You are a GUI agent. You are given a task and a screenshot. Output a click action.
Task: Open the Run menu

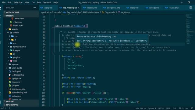coord(39,2)
